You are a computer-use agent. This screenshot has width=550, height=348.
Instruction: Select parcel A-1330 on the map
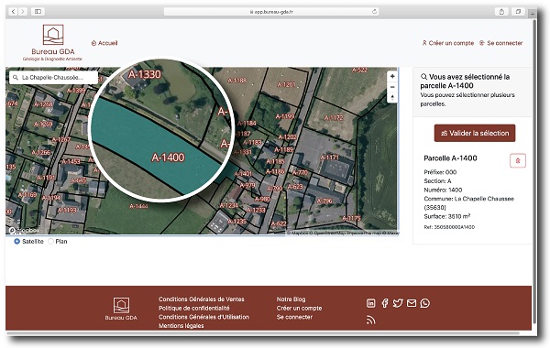144,74
